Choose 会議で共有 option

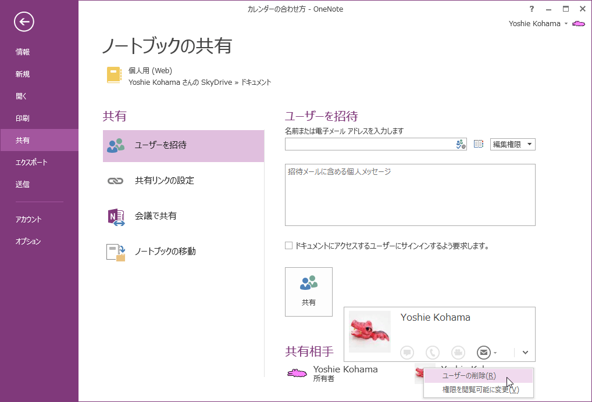[x=184, y=216]
